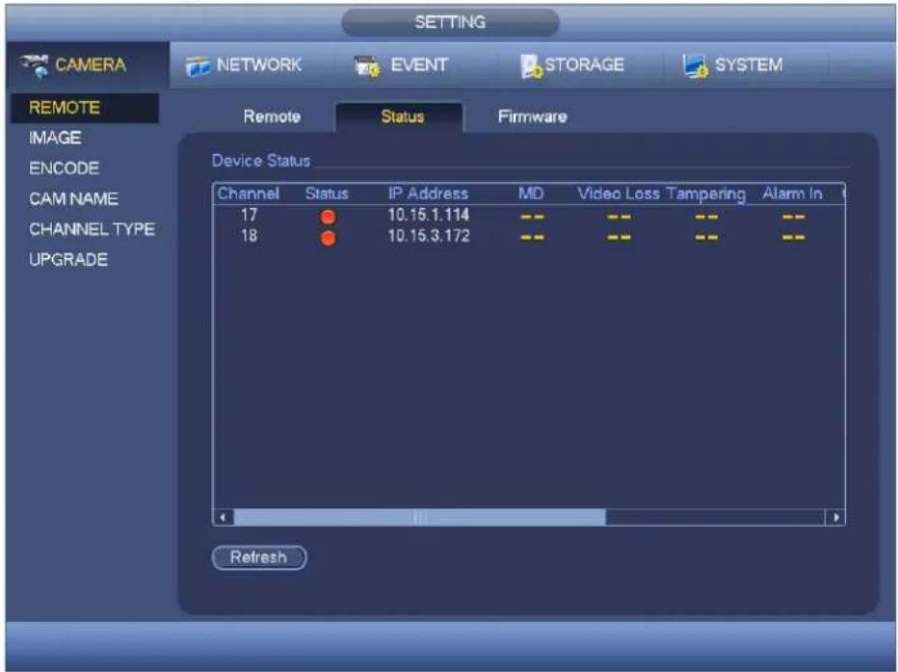Screen dimensions: 898x672
Task: Click the Tampering column header
Action: [705, 194]
